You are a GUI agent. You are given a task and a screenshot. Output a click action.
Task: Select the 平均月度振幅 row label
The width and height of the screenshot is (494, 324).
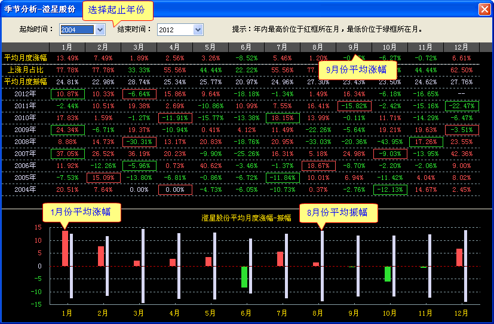[x=25, y=82]
